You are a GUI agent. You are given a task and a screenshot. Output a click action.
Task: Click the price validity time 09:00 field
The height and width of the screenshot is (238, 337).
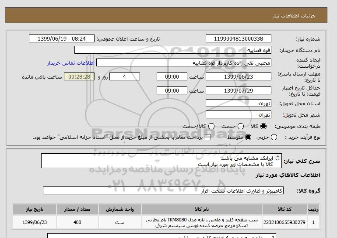click(x=172, y=90)
